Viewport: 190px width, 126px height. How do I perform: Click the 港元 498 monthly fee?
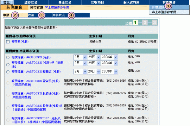[x=134, y=62]
